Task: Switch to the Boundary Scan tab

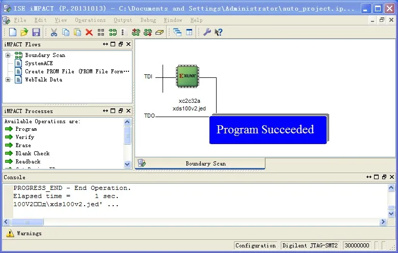Action: click(x=200, y=163)
